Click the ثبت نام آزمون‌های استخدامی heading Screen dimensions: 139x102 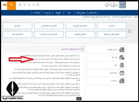point(72,49)
